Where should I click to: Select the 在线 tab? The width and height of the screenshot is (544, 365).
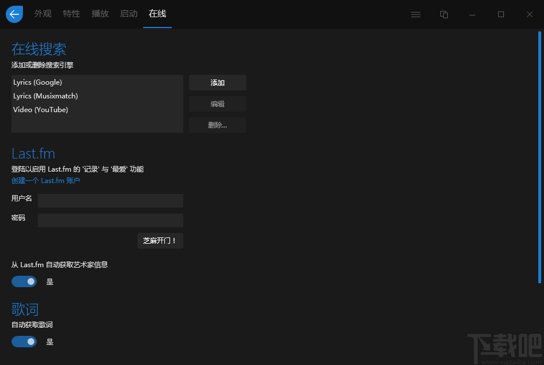coord(157,14)
